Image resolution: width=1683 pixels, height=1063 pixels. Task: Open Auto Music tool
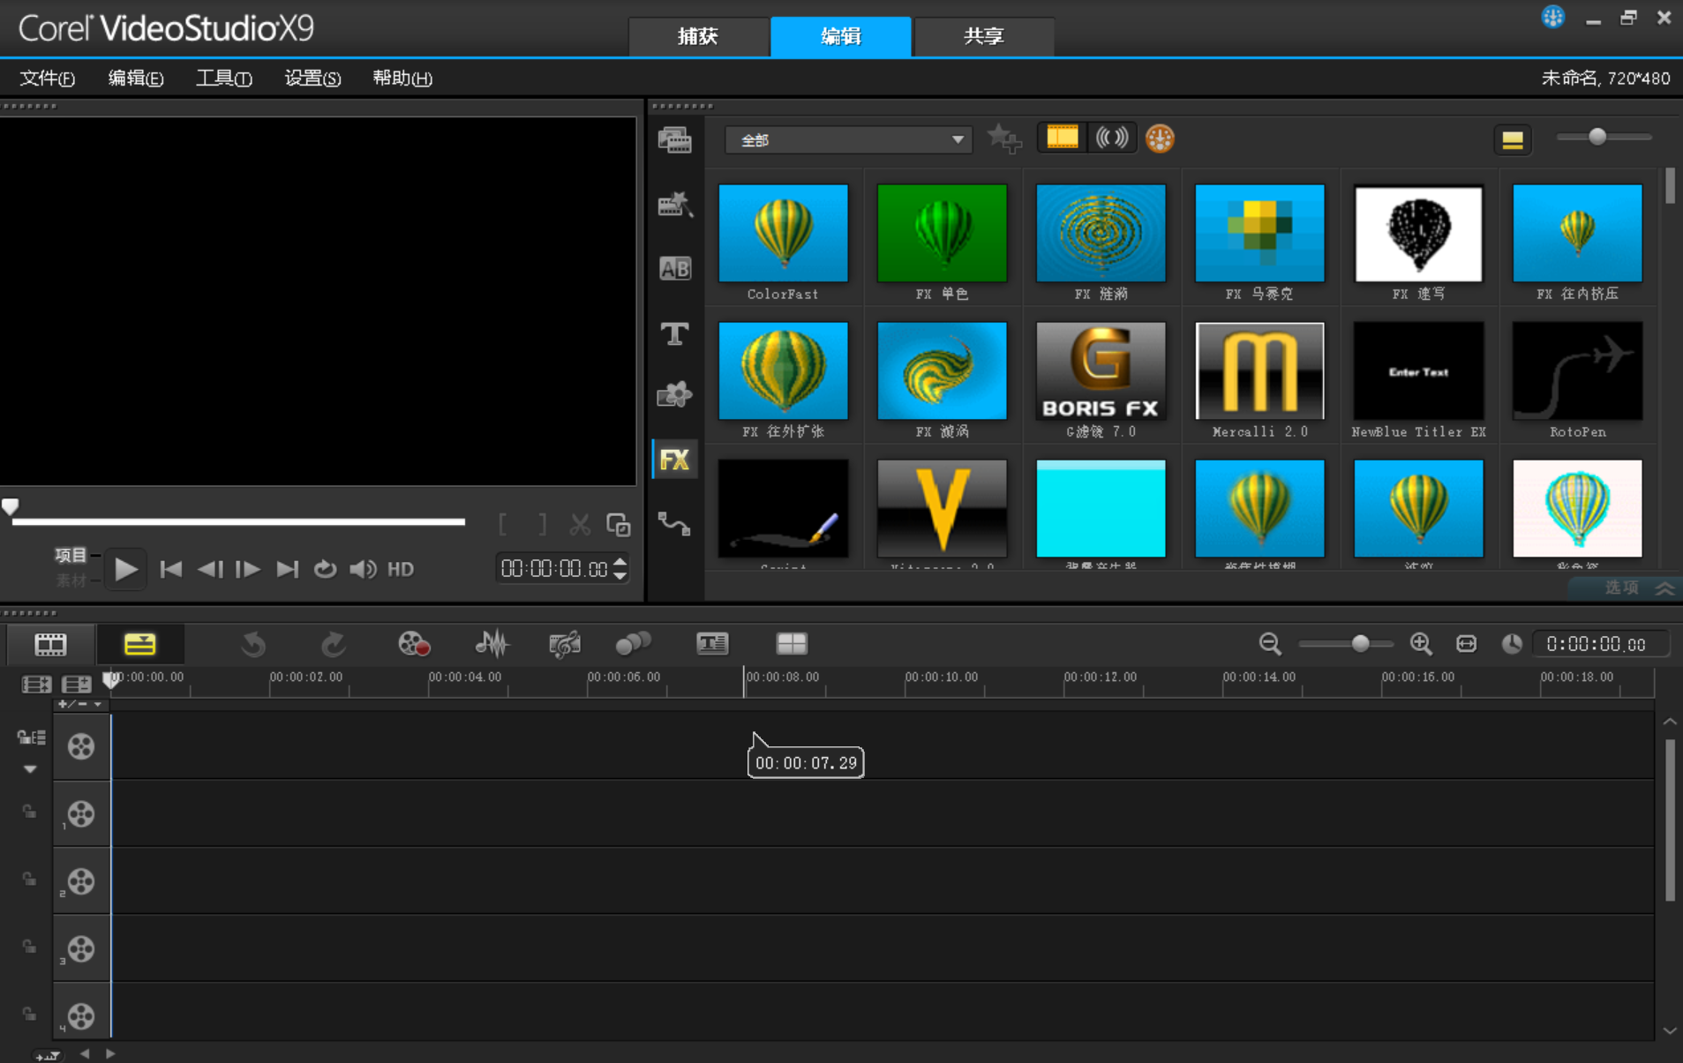click(x=565, y=644)
